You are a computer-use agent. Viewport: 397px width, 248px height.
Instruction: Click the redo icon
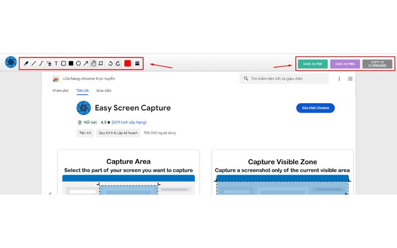point(118,63)
